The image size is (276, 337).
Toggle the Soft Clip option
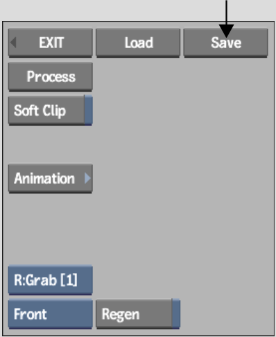point(51,110)
